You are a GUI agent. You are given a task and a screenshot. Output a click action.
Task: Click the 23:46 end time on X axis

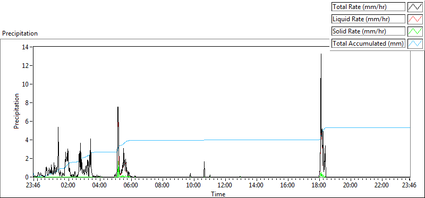click(410, 186)
